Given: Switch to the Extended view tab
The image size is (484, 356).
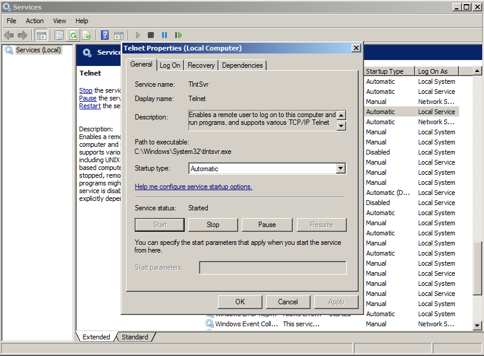Looking at the screenshot, I should pos(96,337).
